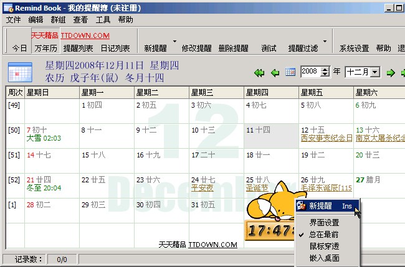Open 系统设置 from the toolbar

354,48
